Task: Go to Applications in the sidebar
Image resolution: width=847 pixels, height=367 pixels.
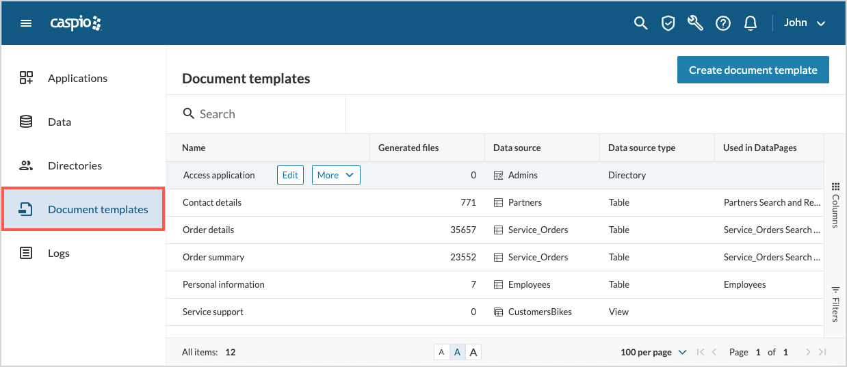Action: (83, 78)
